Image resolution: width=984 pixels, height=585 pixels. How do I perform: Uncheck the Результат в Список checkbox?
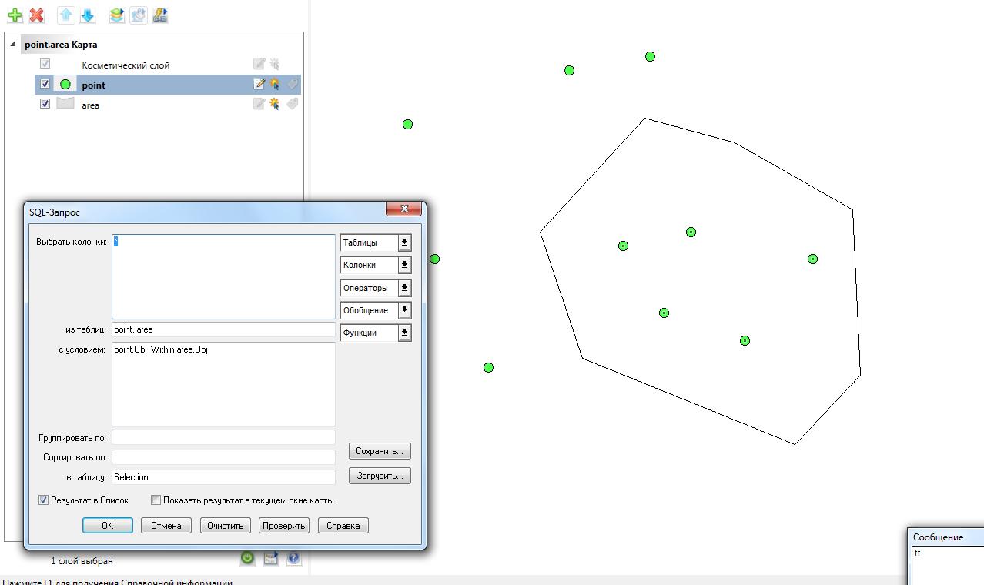pos(44,500)
